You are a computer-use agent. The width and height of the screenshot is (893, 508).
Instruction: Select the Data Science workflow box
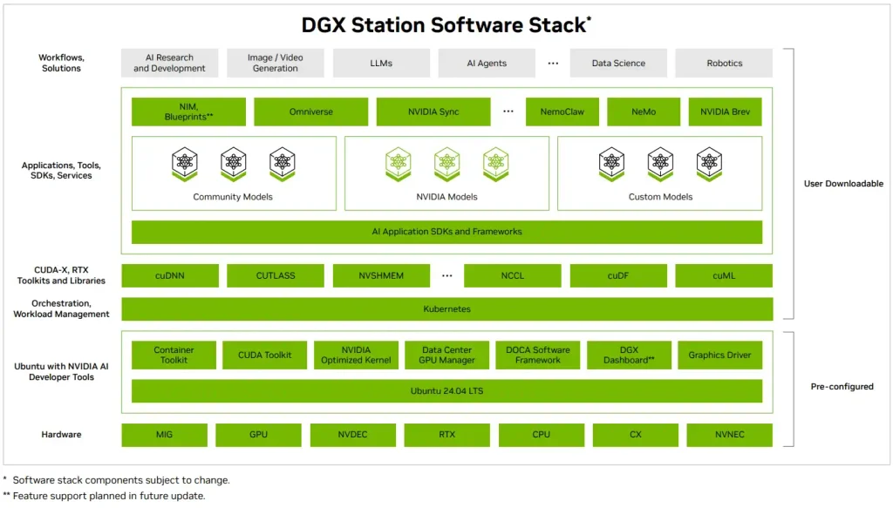[x=618, y=63]
